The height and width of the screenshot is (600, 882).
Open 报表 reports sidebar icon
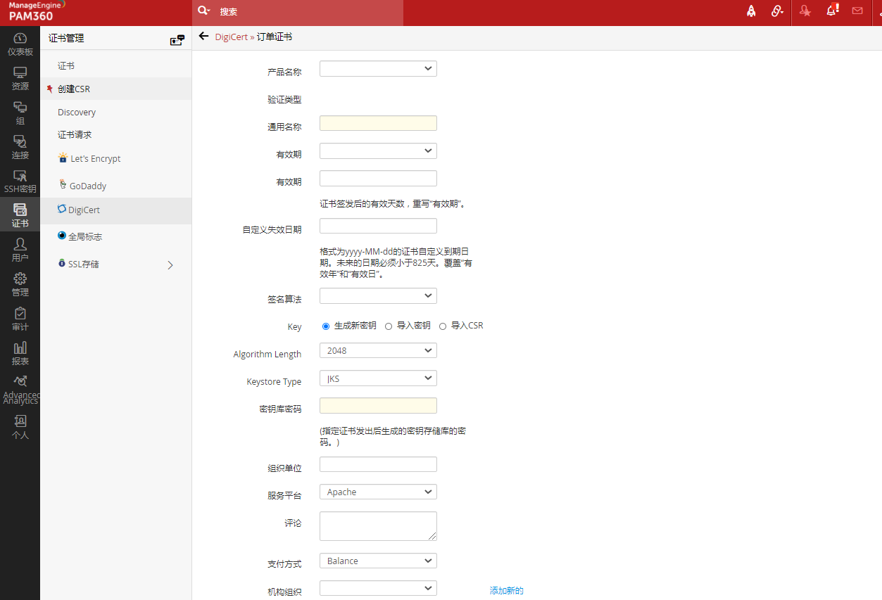pyautogui.click(x=20, y=353)
